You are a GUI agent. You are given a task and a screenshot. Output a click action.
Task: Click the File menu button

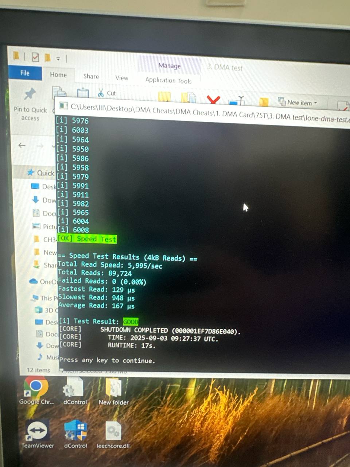[x=25, y=73]
